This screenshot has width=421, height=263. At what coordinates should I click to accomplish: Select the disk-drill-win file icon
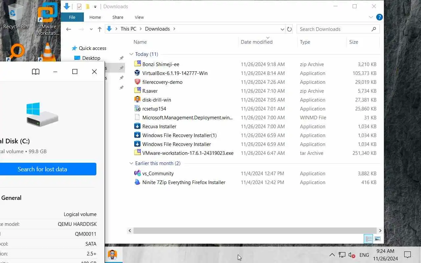tap(137, 100)
